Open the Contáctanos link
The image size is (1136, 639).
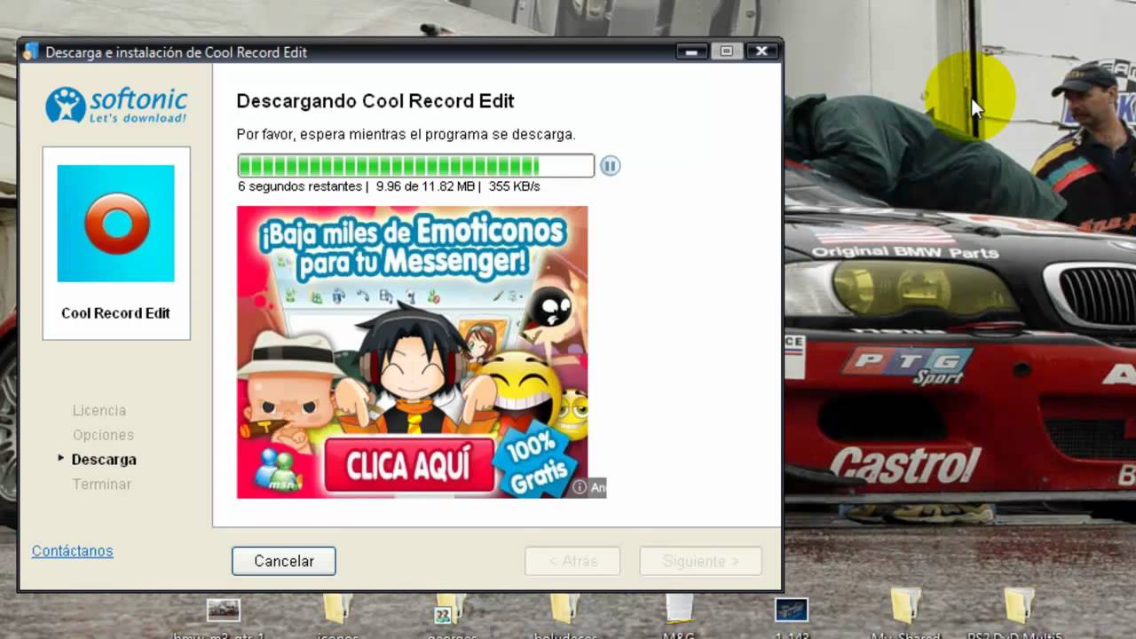click(73, 551)
